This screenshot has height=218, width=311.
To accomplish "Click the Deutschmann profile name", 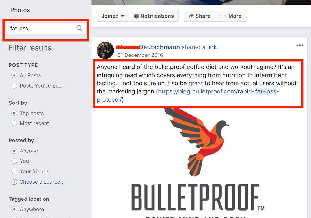I will point(159,47).
